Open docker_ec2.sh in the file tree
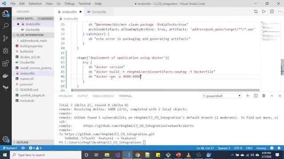284x159 pixels. 30,57
